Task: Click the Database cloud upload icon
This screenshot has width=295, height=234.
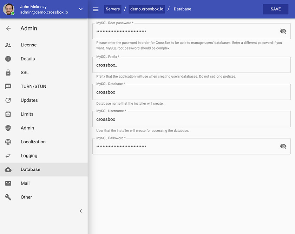Action: (8, 170)
